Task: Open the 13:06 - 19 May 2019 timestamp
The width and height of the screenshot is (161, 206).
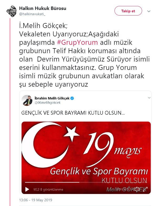Action: tap(36, 200)
